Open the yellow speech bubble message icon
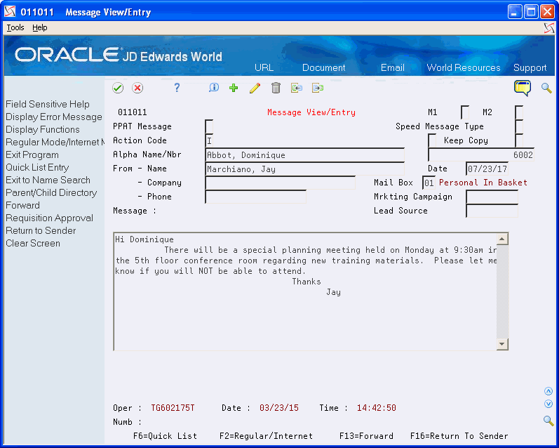This screenshot has width=559, height=448. (x=523, y=88)
